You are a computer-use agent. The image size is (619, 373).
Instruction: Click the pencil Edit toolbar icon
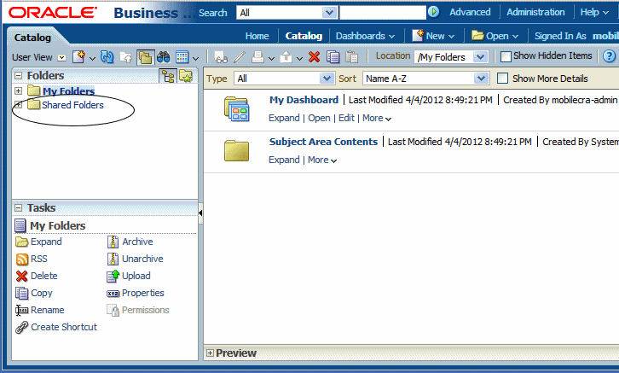240,57
